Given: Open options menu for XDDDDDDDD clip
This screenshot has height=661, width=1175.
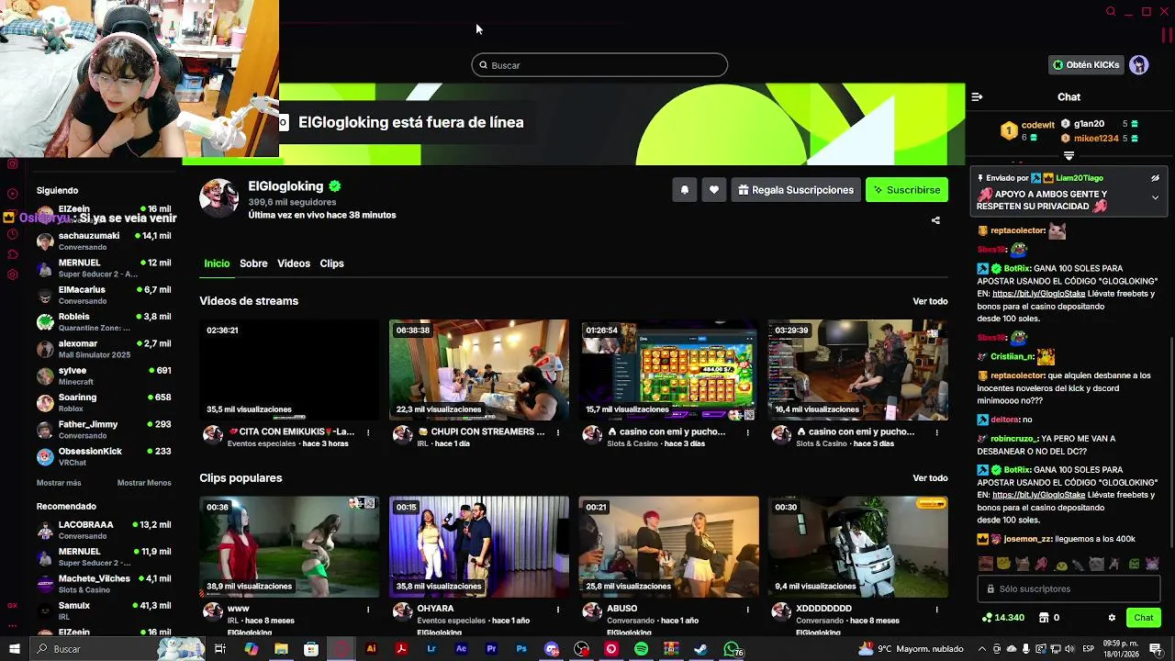Looking at the screenshot, I should [936, 609].
